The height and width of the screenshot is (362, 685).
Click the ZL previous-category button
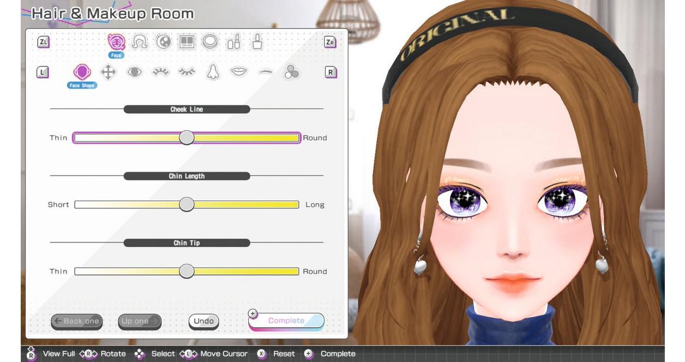pos(44,43)
